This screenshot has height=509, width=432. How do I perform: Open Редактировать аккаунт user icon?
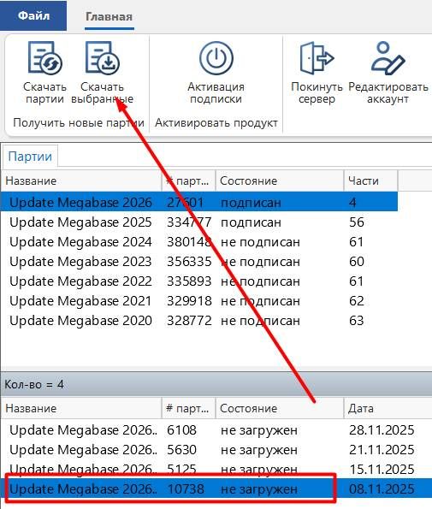[388, 58]
